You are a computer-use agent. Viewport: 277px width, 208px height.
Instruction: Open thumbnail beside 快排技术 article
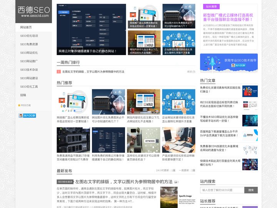250,164
